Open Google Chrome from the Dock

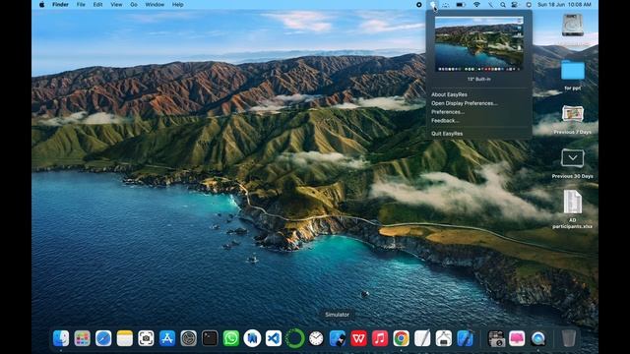402,338
